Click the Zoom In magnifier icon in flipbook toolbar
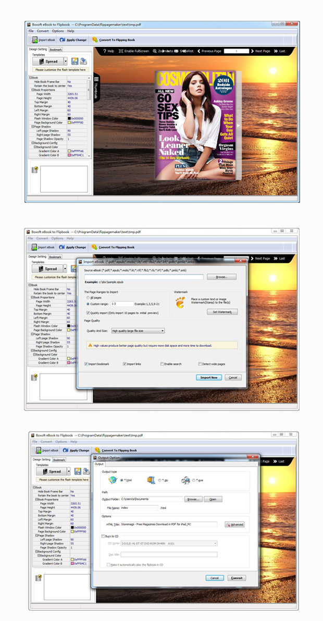Image resolution: width=323 pixels, height=621 pixels. 154,51
